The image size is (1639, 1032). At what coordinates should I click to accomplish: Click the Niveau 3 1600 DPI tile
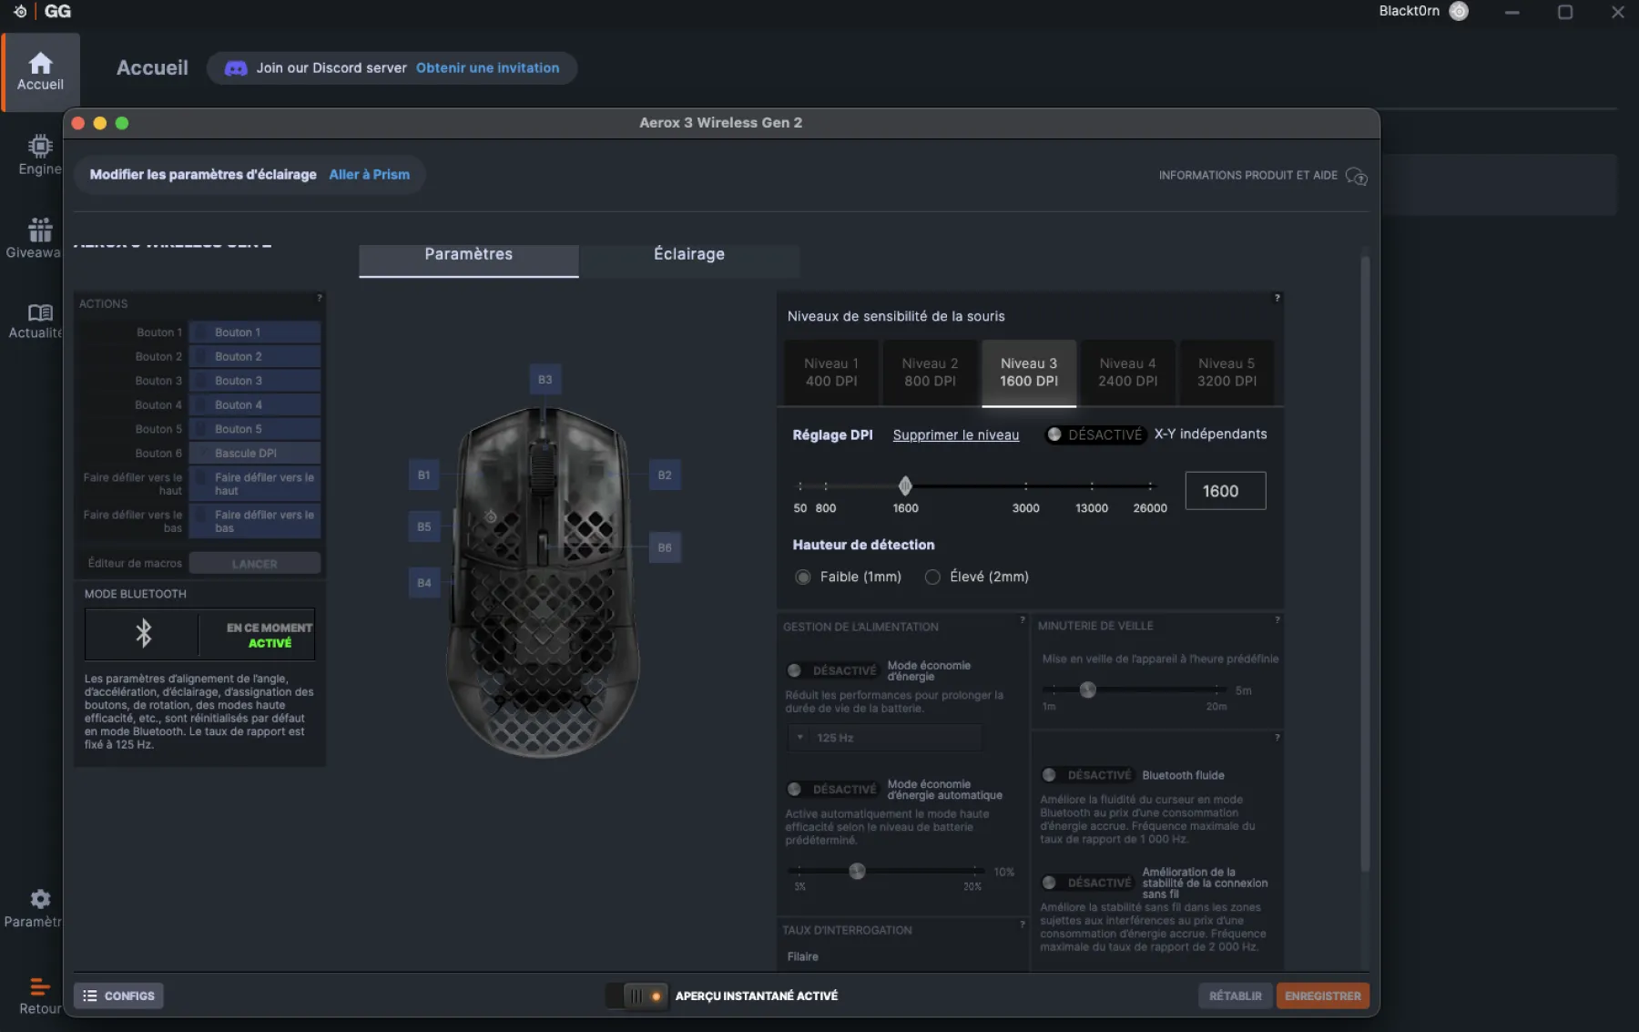click(x=1029, y=372)
